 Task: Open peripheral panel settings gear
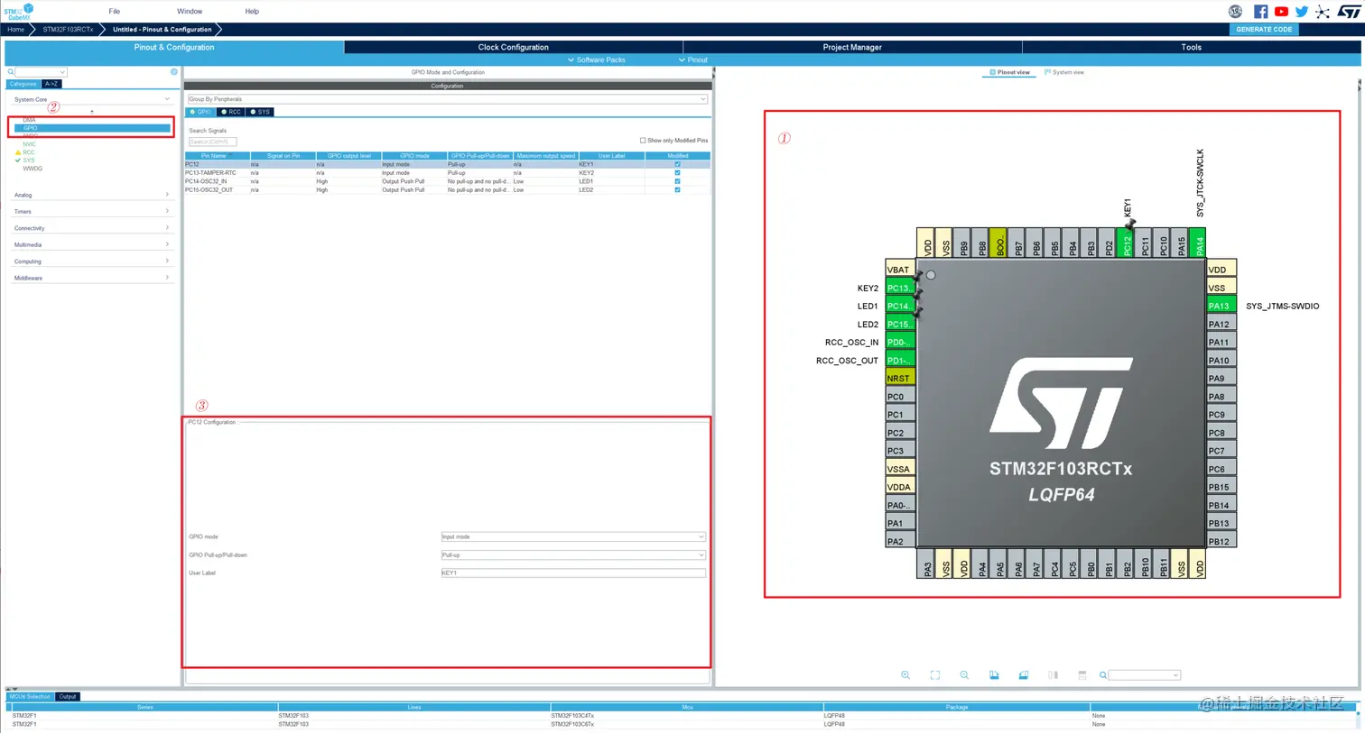[174, 72]
